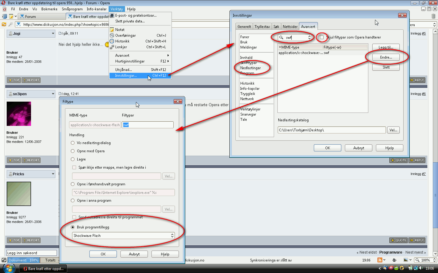Select 'Bruk programtillegg' radio button

[73, 227]
